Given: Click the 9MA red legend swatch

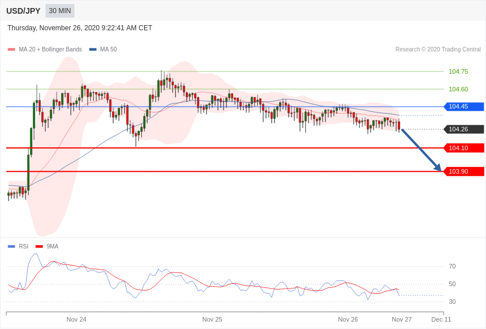Looking at the screenshot, I should coord(39,247).
